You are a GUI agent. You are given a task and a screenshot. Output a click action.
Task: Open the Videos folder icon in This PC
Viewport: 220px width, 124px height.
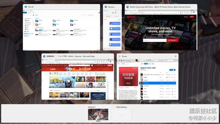[71, 25]
